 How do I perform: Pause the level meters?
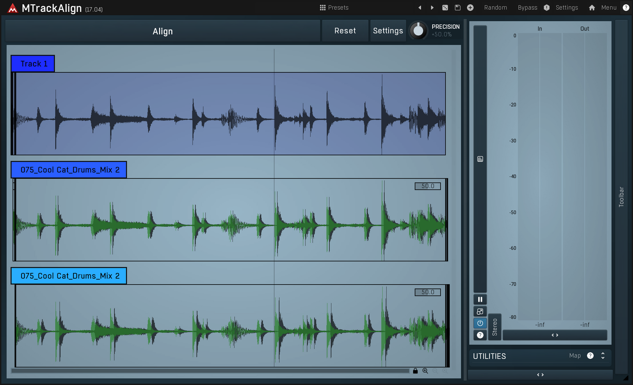click(x=480, y=300)
